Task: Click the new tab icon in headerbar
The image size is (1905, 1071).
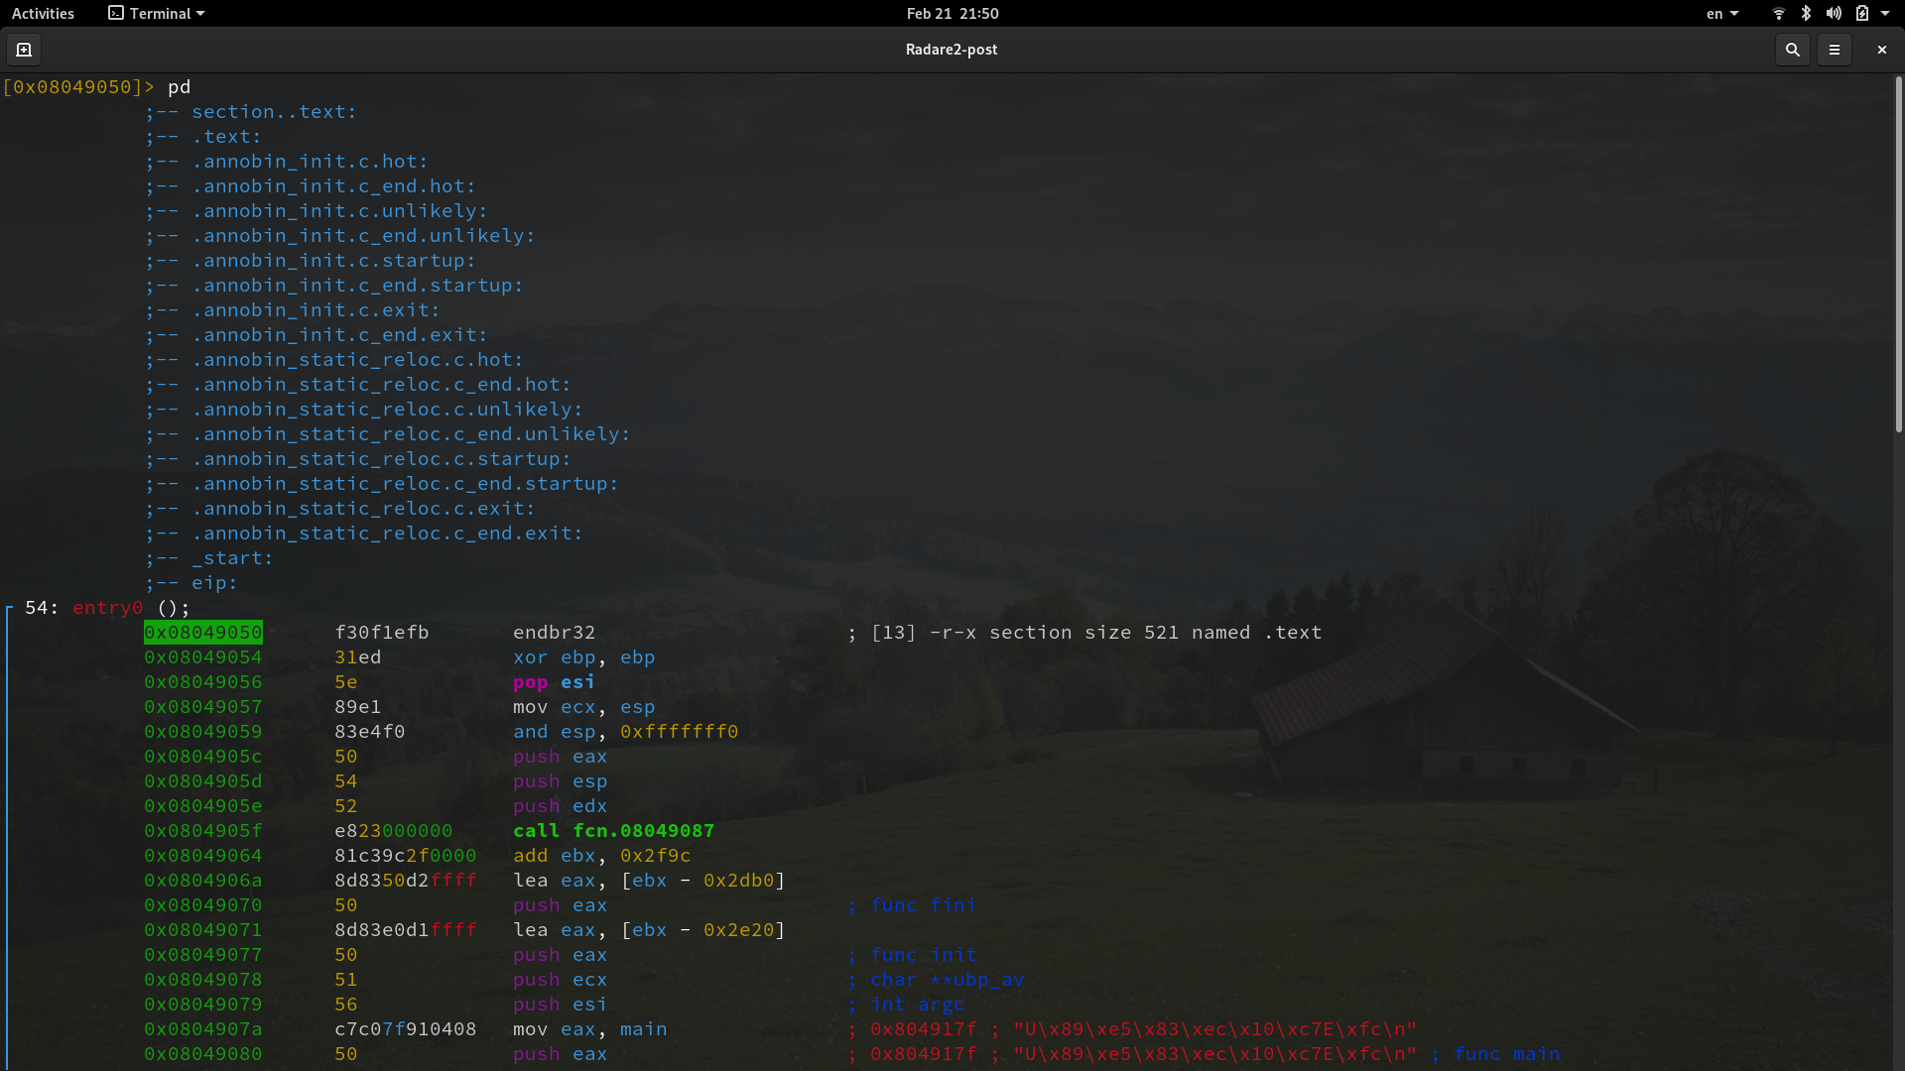Action: click(x=24, y=50)
